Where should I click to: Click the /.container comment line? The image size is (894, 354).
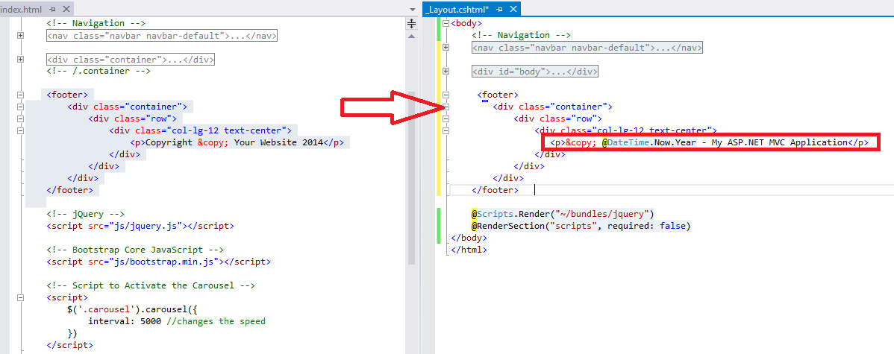pyautogui.click(x=99, y=71)
